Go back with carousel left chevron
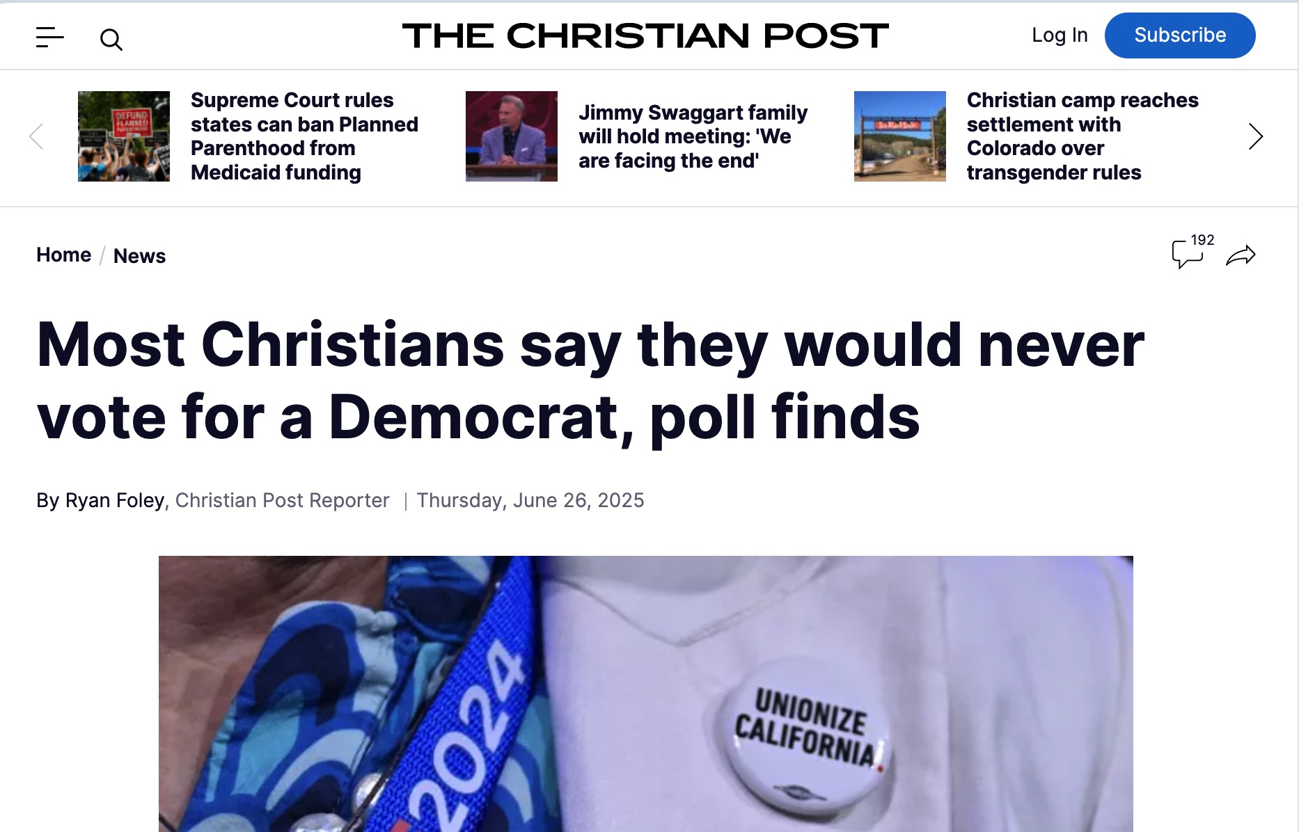The width and height of the screenshot is (1299, 832). click(36, 136)
